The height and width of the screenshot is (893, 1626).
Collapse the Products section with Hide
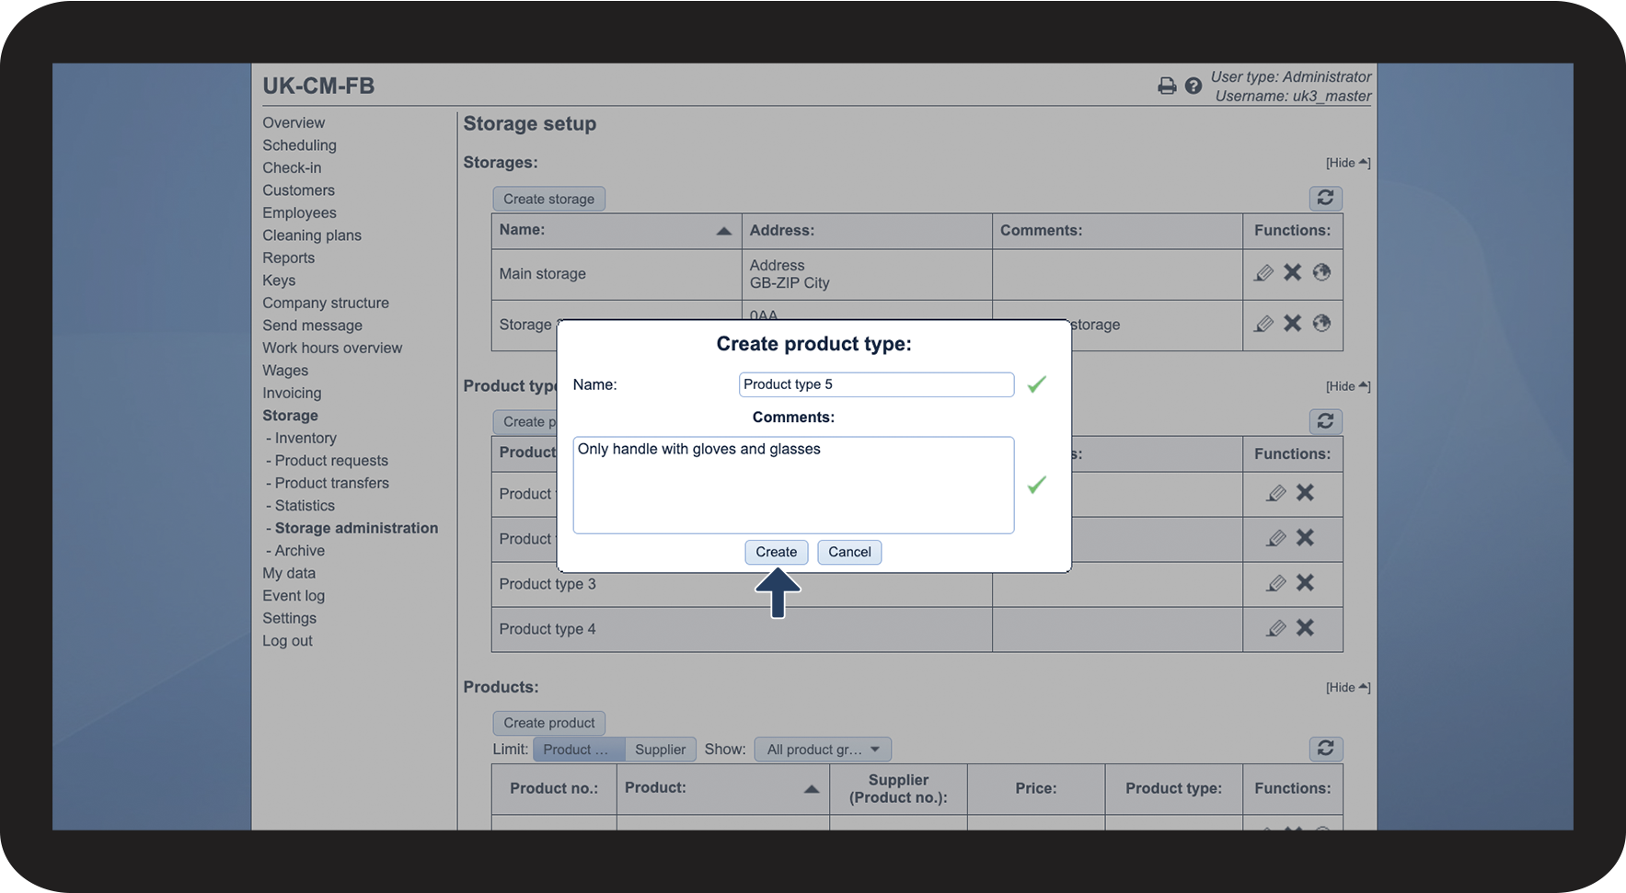tap(1347, 688)
